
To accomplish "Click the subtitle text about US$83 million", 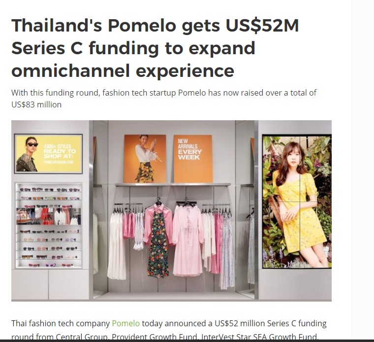I will tap(163, 99).
